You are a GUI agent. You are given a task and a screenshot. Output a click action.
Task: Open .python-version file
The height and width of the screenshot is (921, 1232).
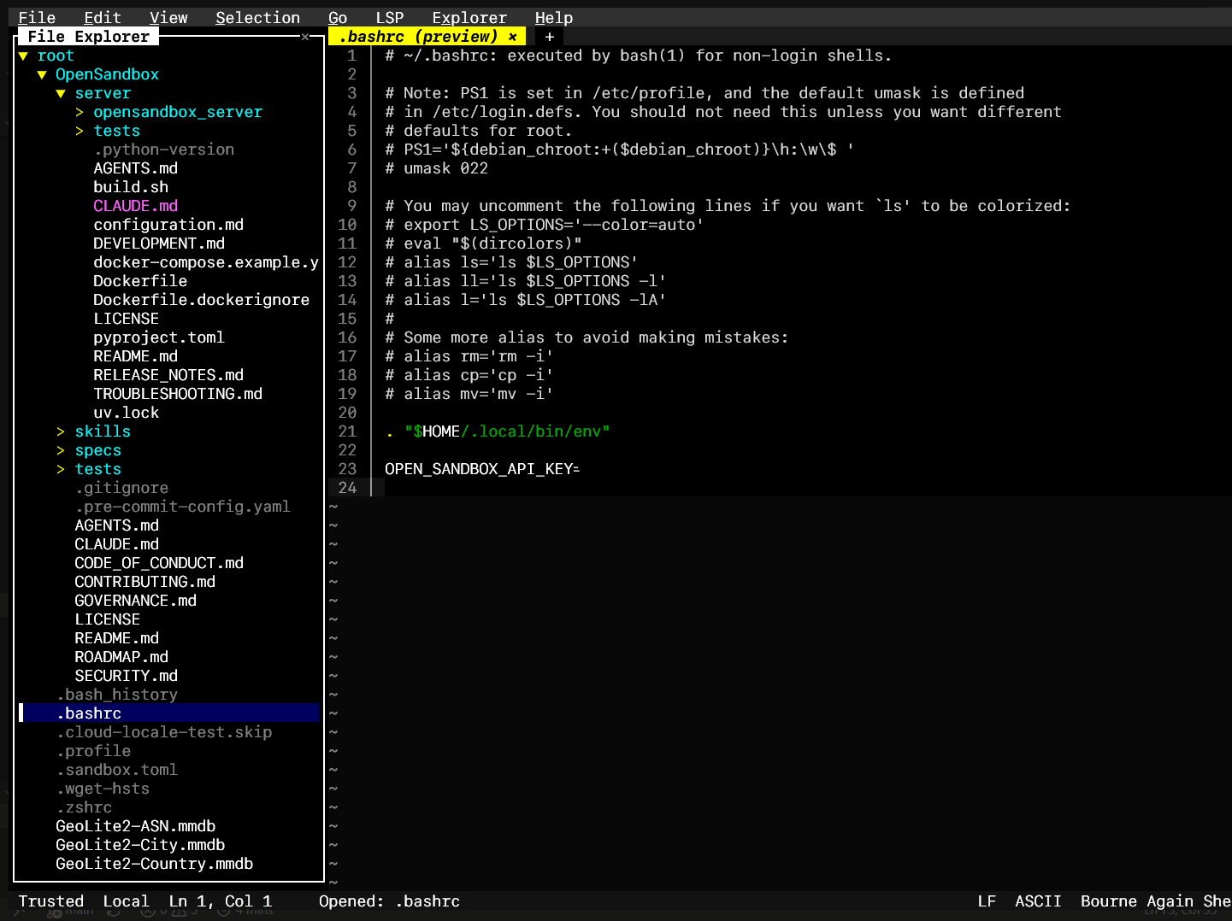(x=164, y=150)
